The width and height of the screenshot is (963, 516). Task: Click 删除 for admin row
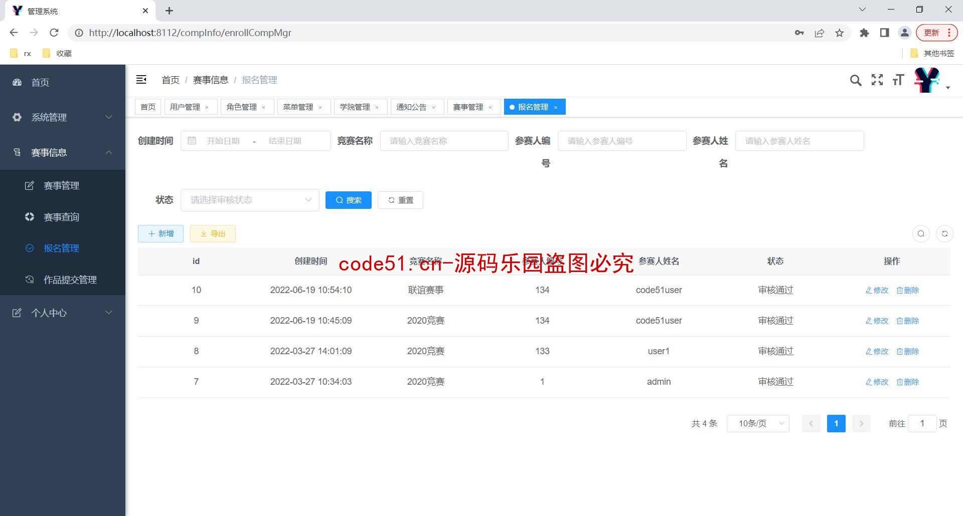pos(908,382)
